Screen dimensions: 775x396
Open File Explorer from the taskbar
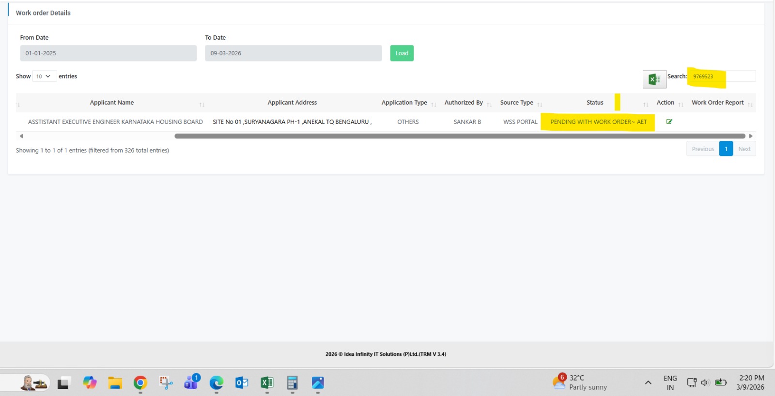(x=115, y=383)
